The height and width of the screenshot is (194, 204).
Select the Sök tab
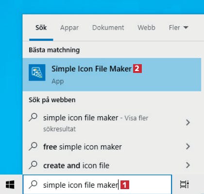tap(41, 28)
